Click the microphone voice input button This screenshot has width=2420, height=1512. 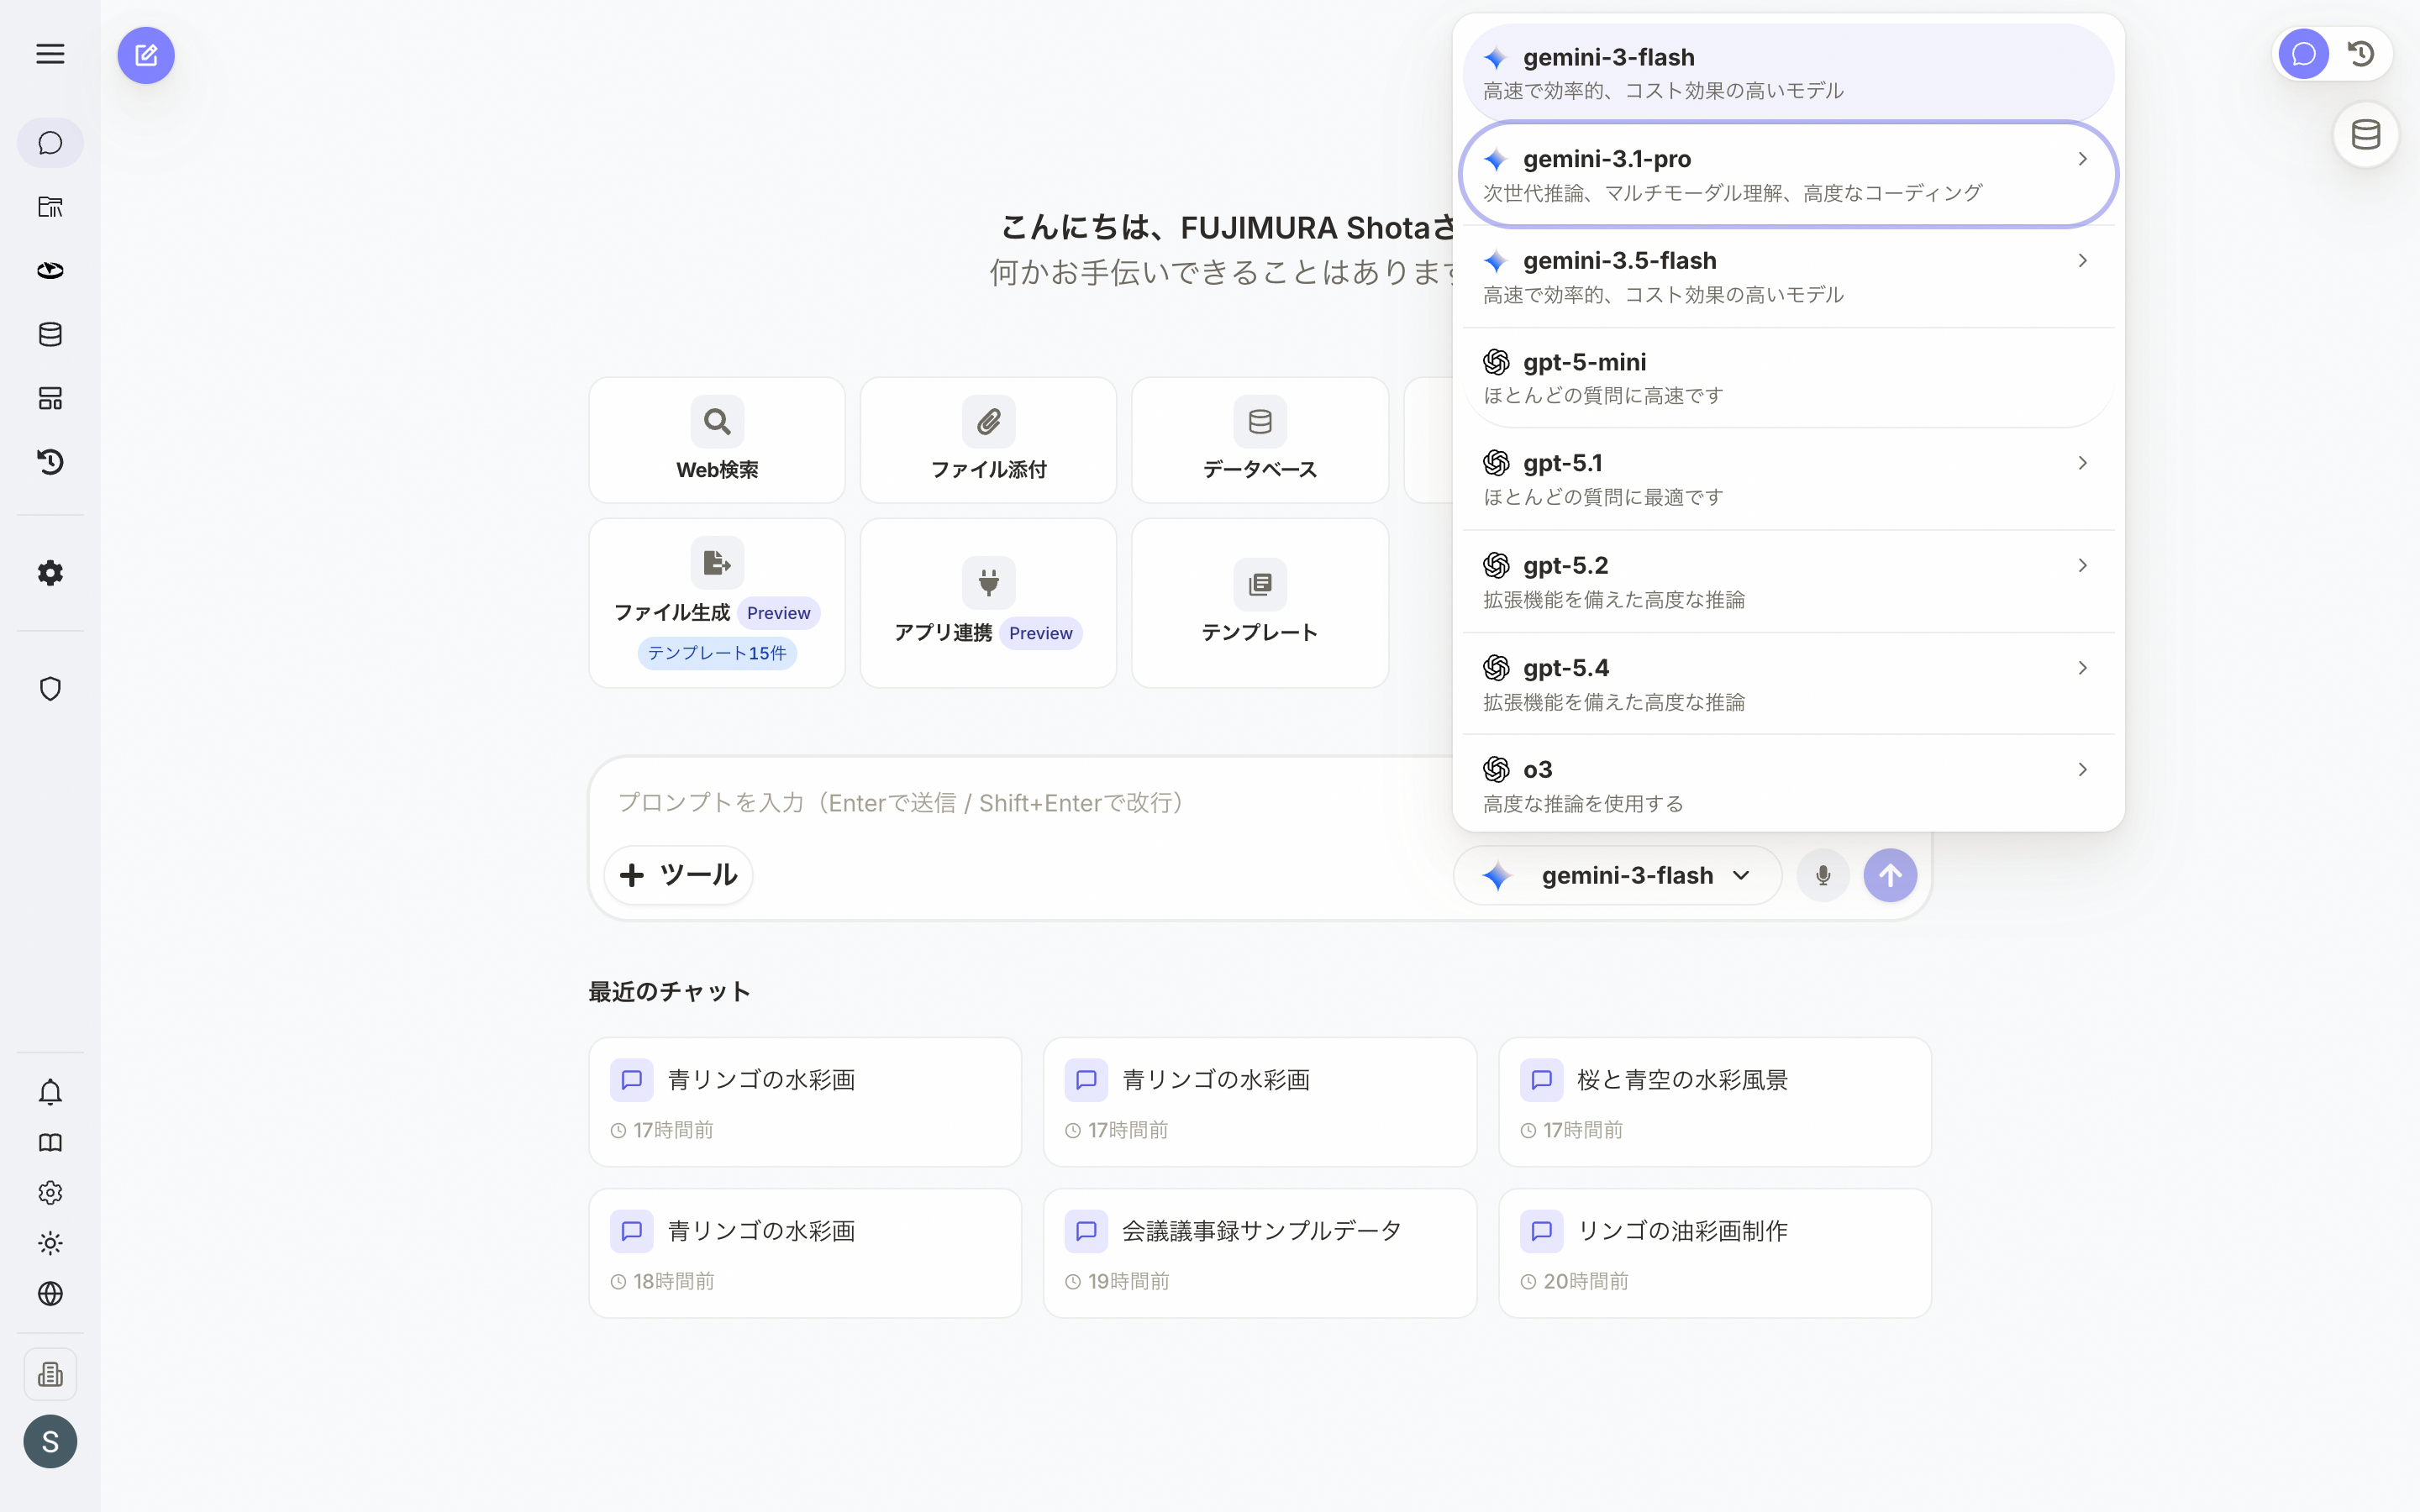tap(1823, 875)
